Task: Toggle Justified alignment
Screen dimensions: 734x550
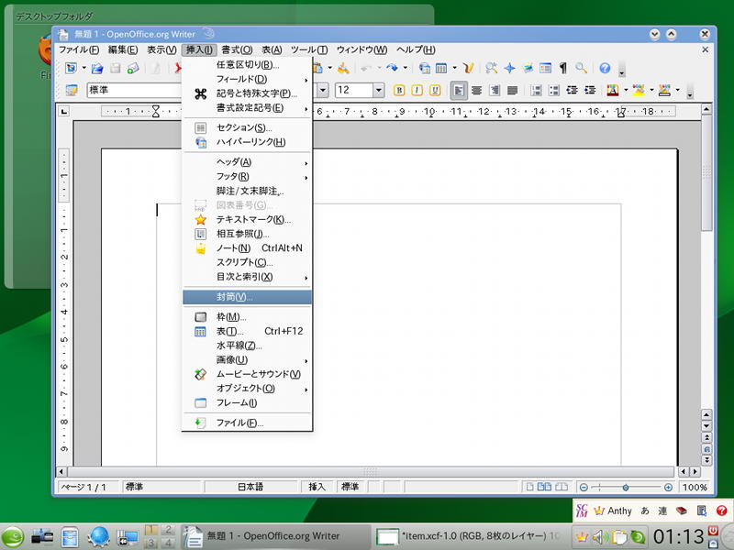Action: [x=513, y=90]
